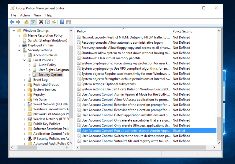The image size is (235, 164).
Task: Open the File menu
Action: click(x=13, y=15)
